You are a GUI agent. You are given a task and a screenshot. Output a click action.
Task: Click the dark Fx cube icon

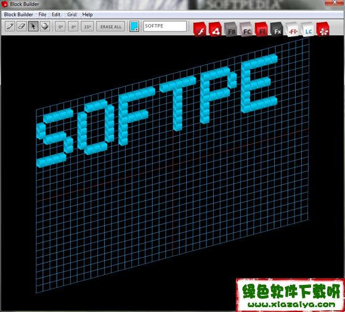click(x=277, y=30)
